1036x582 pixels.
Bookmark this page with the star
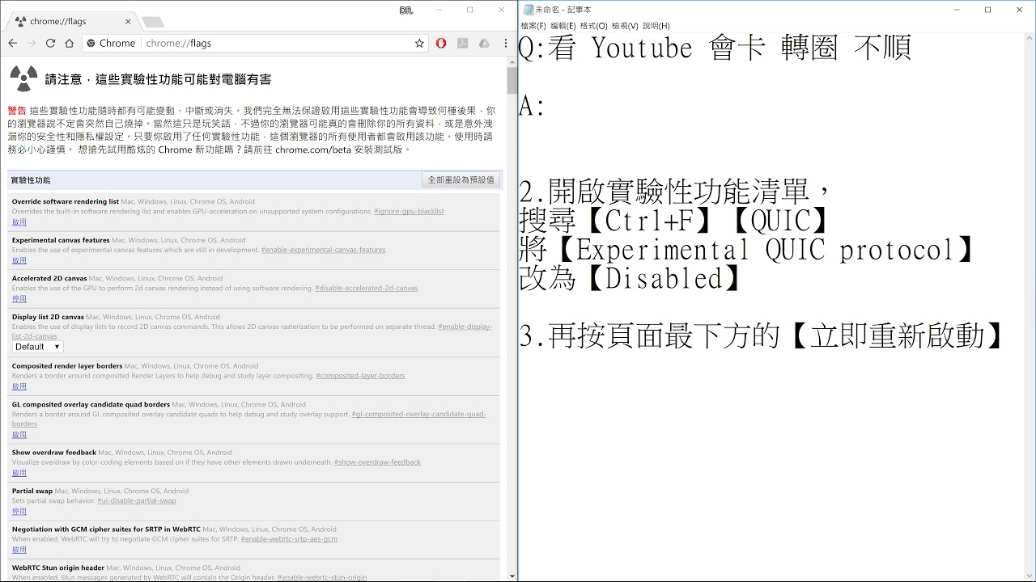(x=419, y=43)
